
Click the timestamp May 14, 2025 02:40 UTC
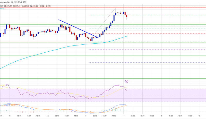[16, 2]
